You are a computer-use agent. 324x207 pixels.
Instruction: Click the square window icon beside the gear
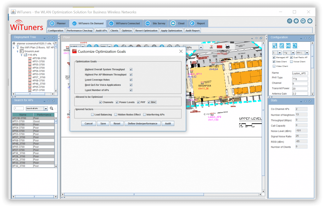(x=303, y=21)
